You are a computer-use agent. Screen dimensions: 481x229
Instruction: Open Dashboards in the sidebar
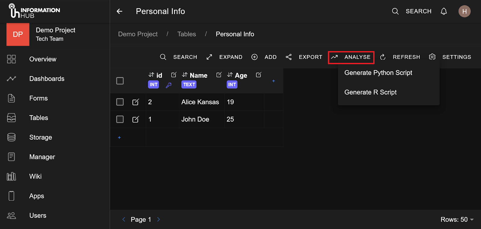point(47,79)
